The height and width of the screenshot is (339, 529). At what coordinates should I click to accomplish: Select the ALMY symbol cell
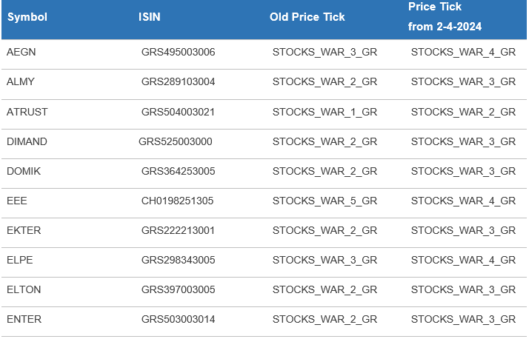(x=21, y=81)
